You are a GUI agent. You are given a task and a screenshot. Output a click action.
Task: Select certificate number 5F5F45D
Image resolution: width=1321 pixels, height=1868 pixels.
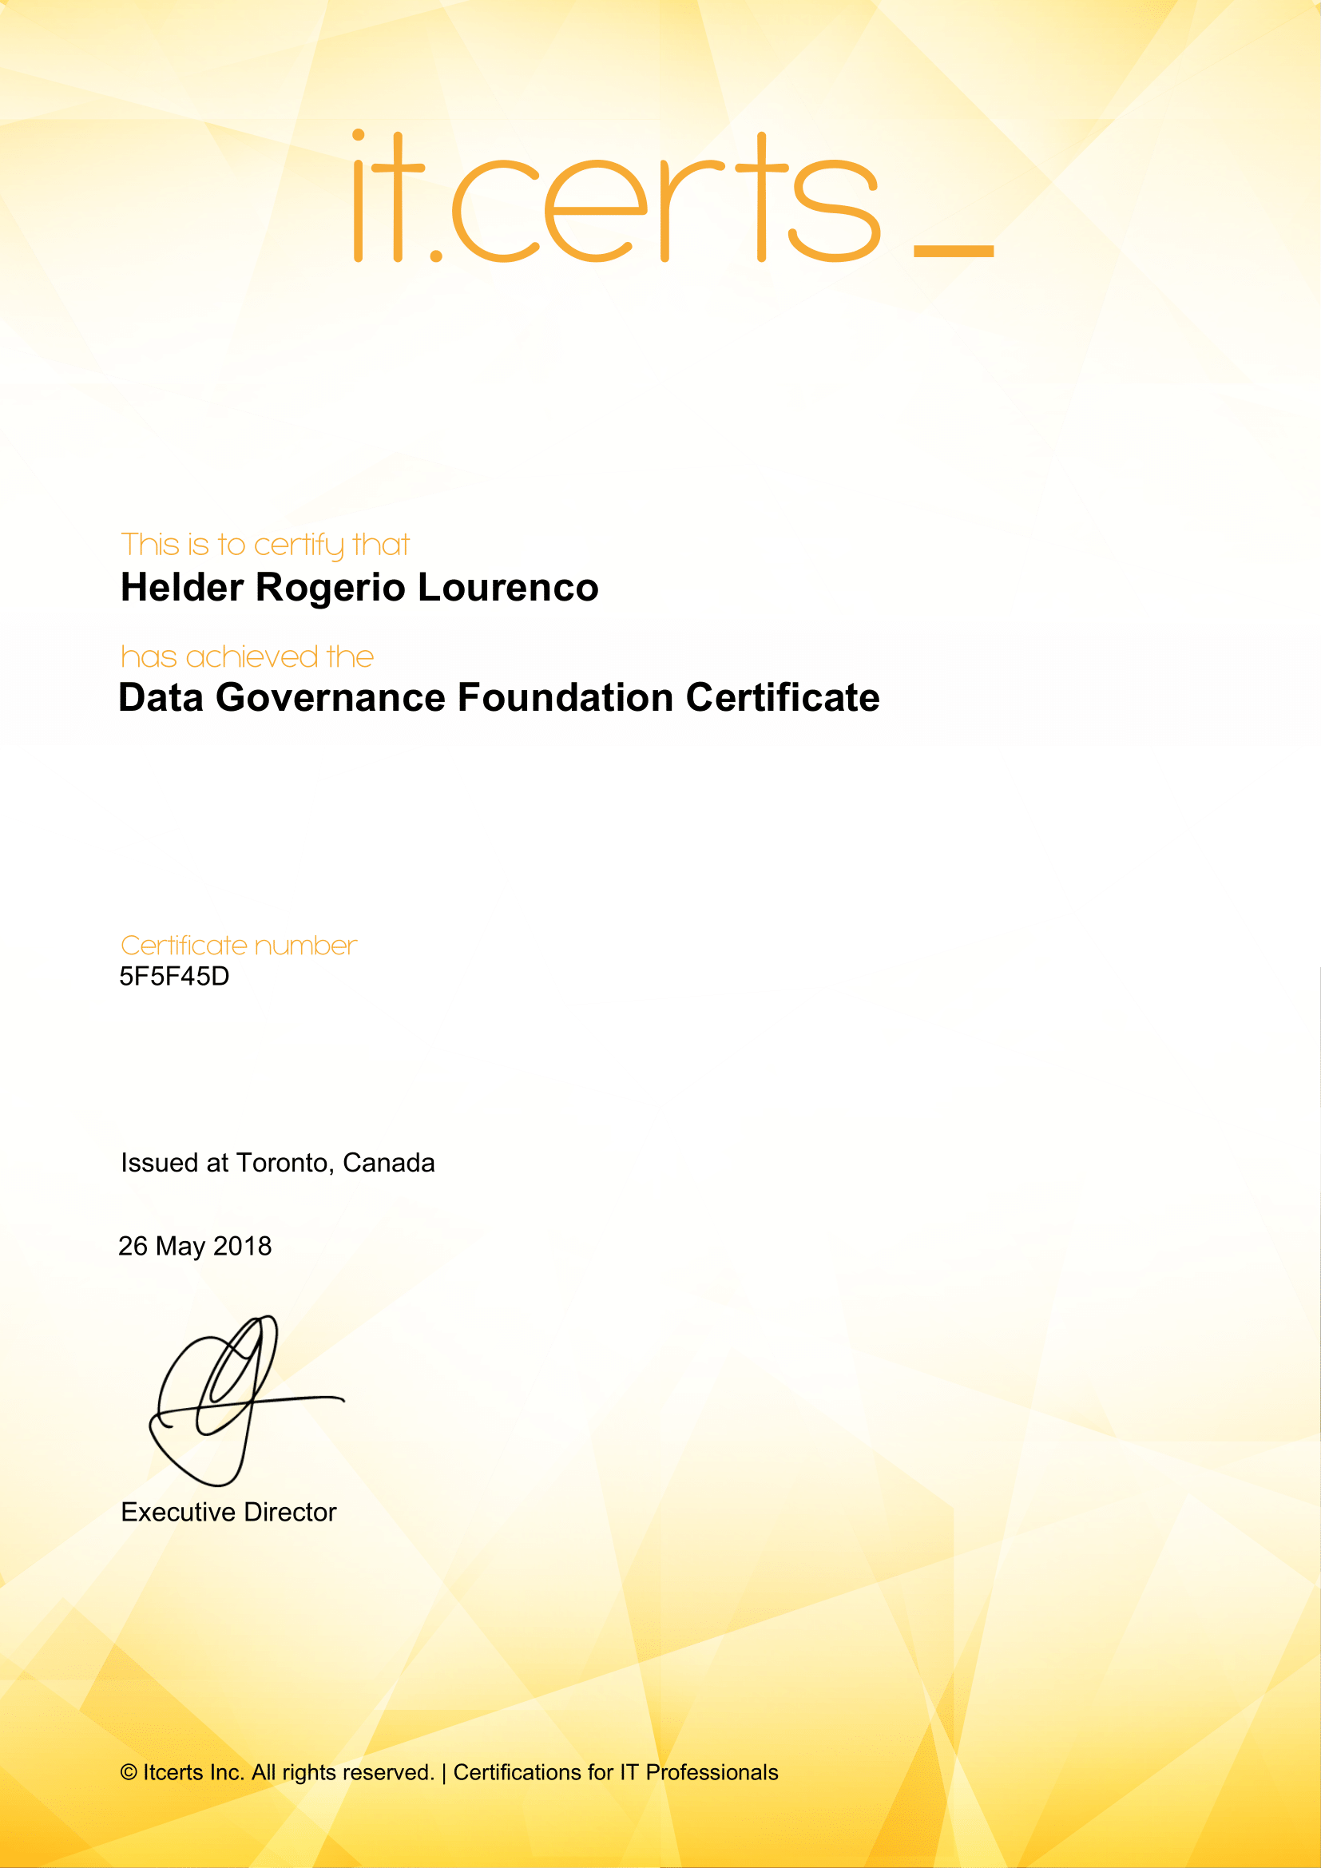point(174,976)
